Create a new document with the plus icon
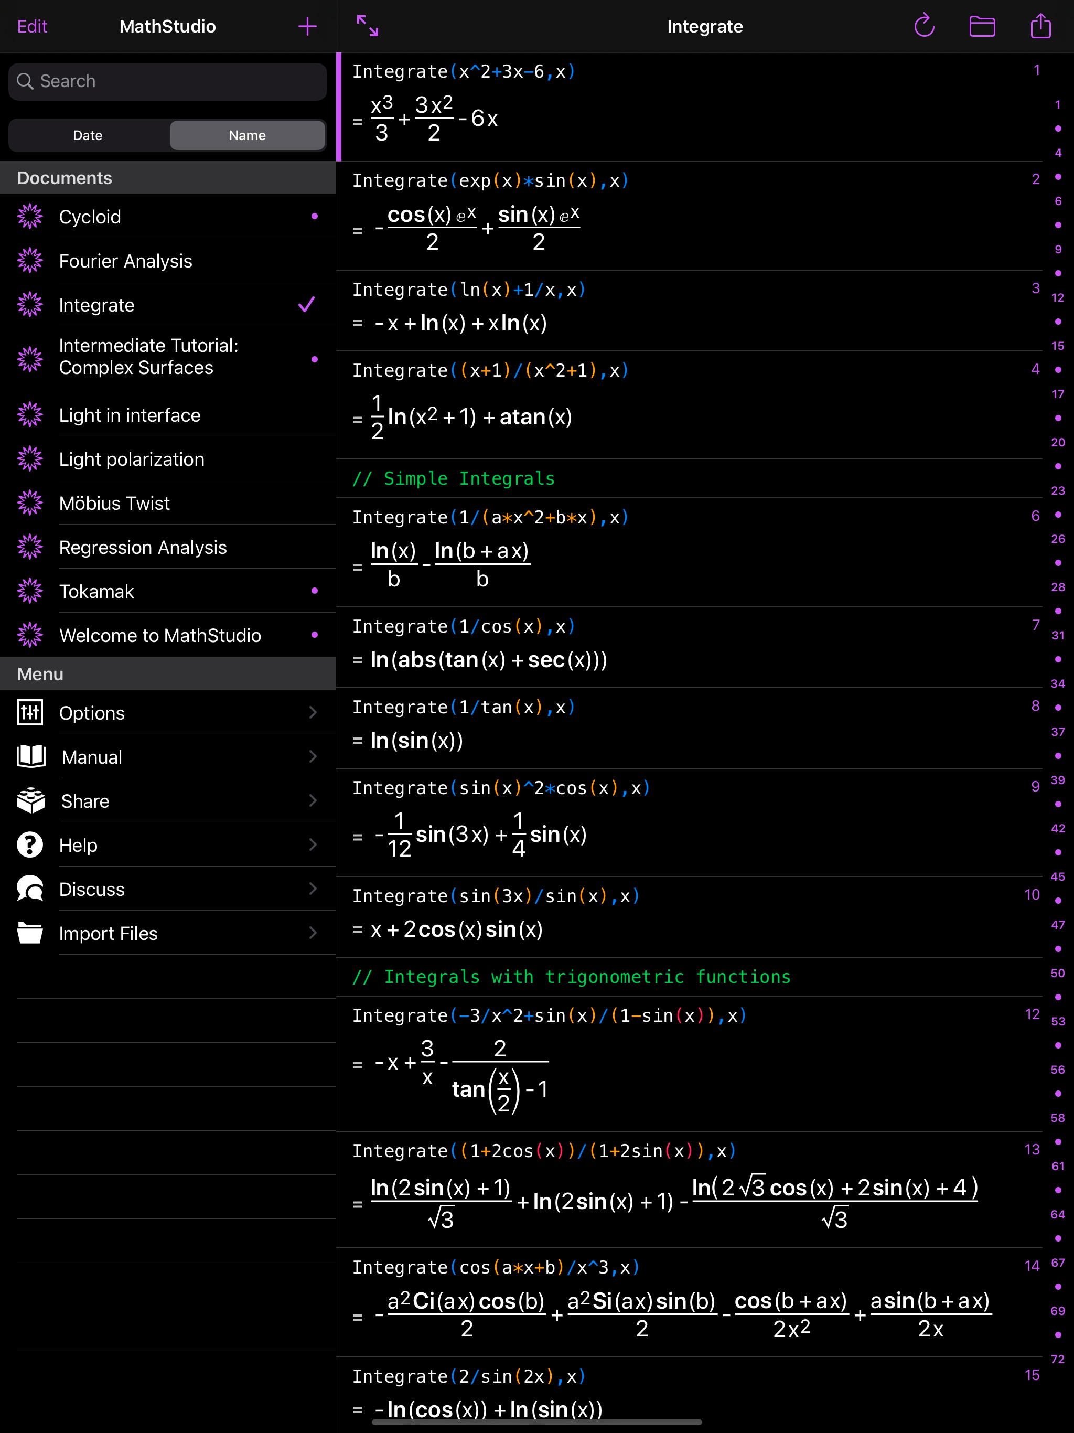Screen dimensions: 1074x1433 coord(307,27)
